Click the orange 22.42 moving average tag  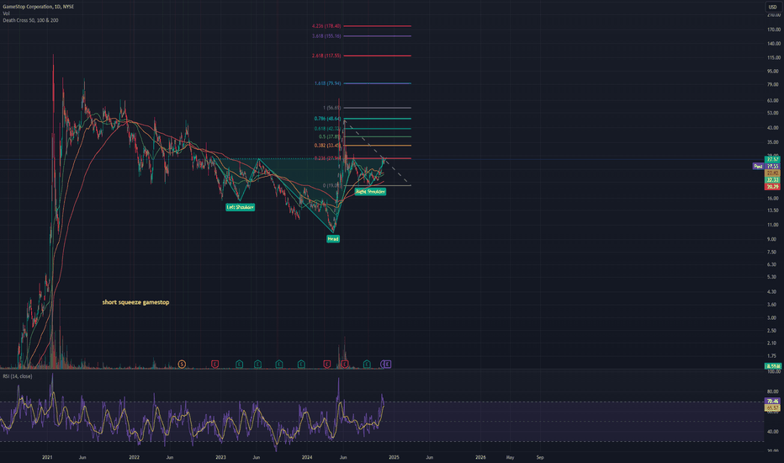point(772,173)
